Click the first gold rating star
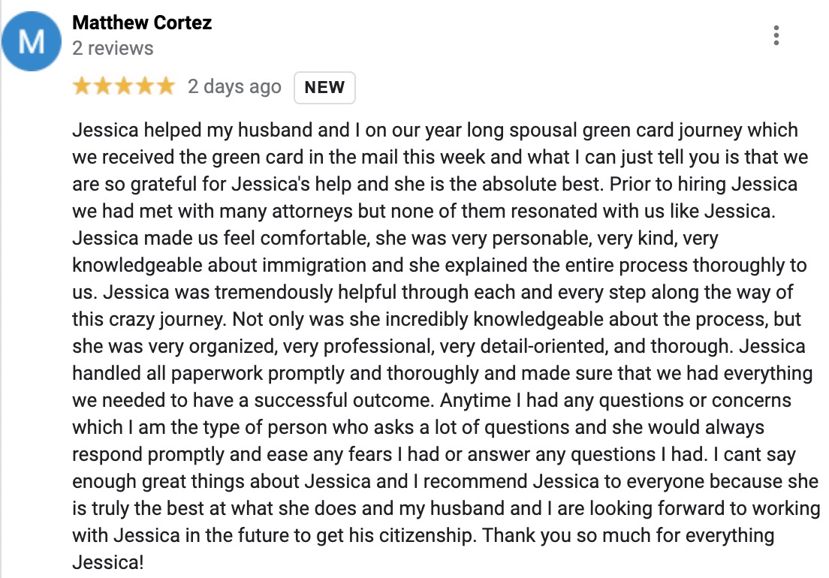The width and height of the screenshot is (829, 578). (82, 86)
